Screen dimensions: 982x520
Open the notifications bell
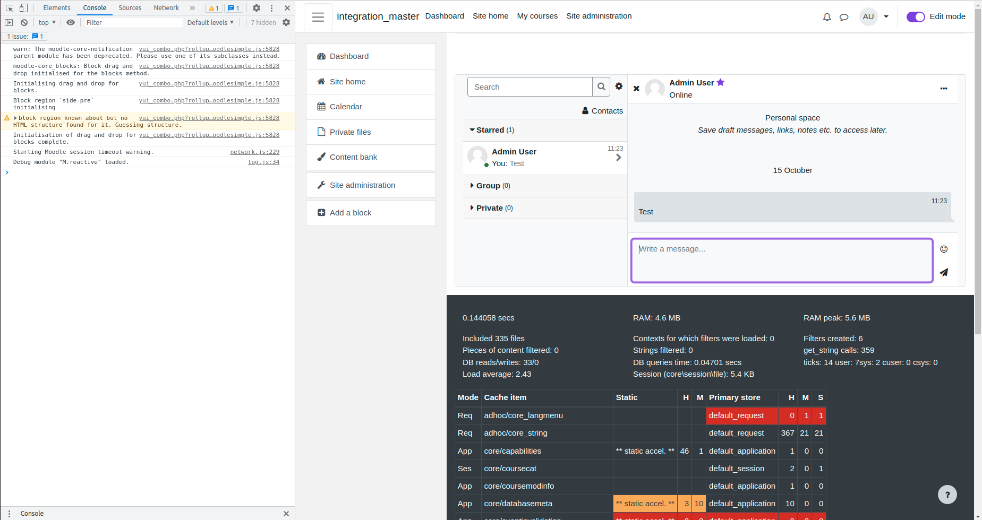tap(827, 17)
